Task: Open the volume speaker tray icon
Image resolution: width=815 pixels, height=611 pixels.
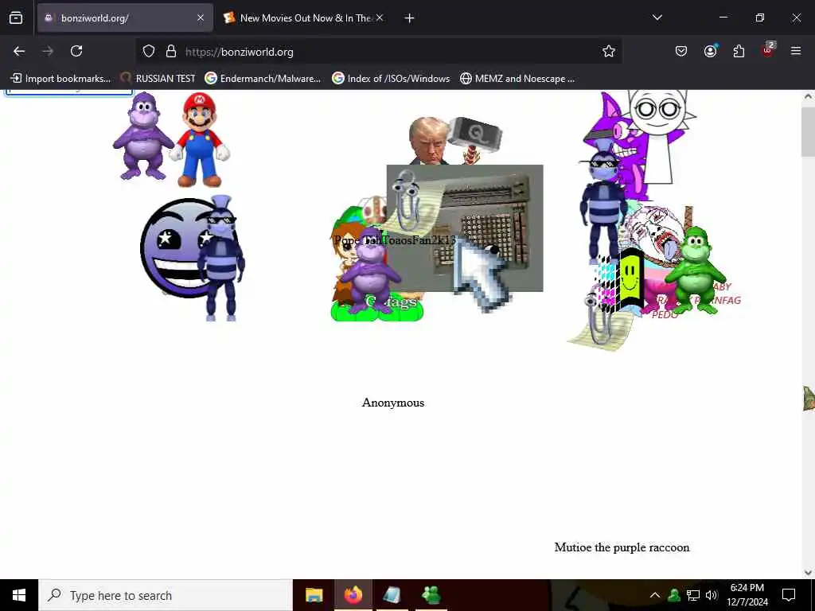Action: (x=712, y=595)
